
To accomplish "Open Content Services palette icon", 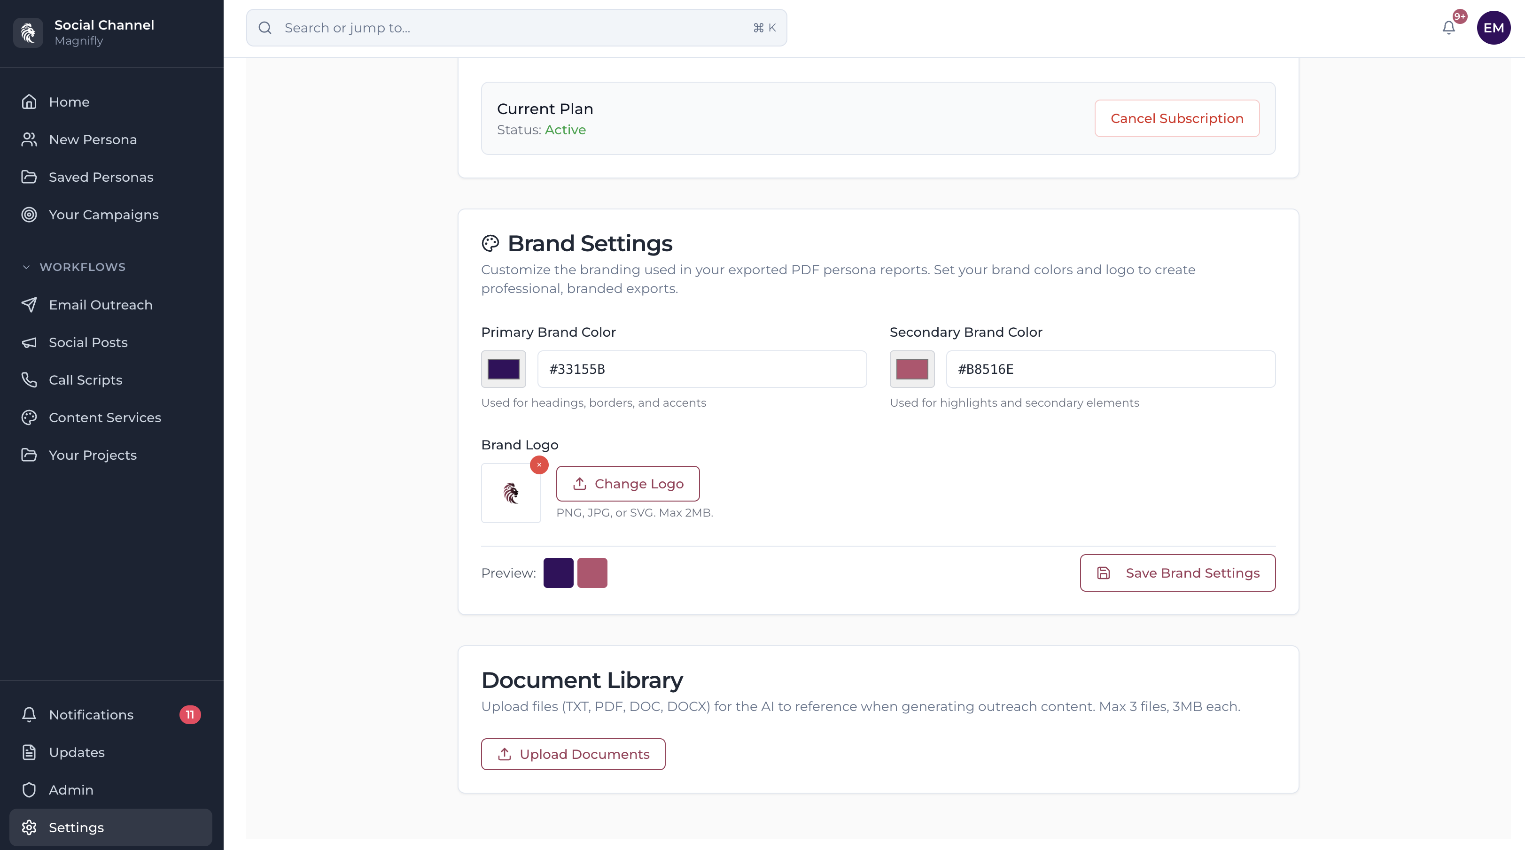I will pos(30,417).
